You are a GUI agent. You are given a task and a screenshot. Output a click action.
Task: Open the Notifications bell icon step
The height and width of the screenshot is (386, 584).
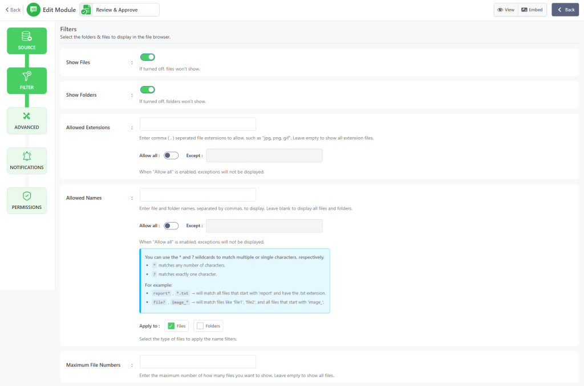point(27,157)
